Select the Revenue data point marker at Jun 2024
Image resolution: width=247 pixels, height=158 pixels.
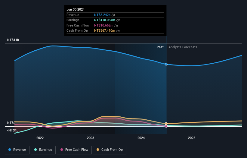tap(166, 64)
